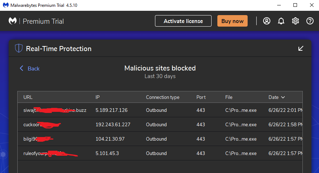Open the settings gear
The image size is (319, 173).
pos(296,21)
